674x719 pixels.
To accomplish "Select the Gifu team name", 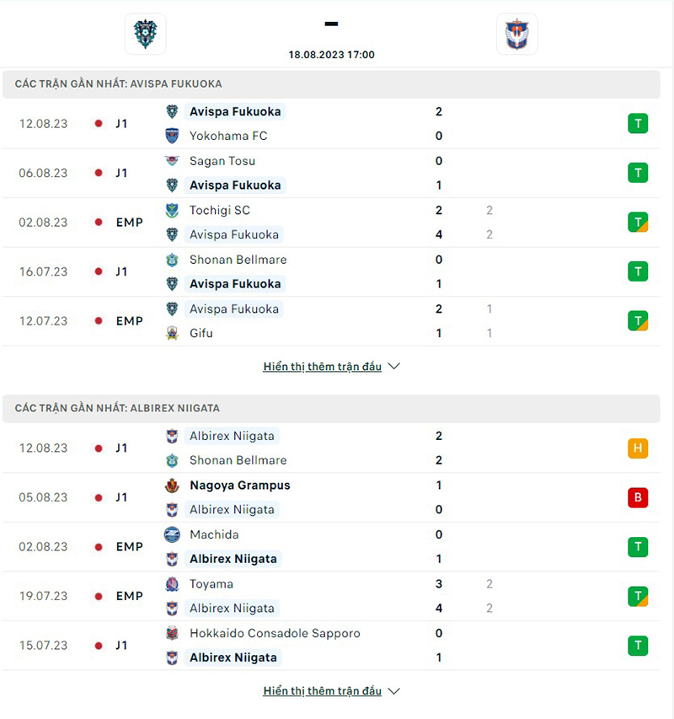I will pos(200,333).
